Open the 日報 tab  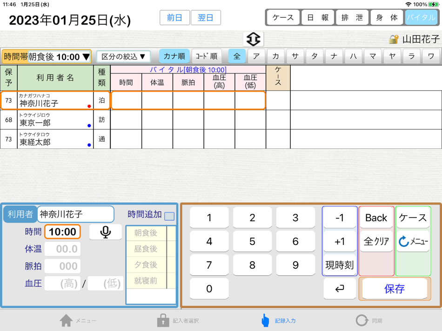[x=317, y=17]
